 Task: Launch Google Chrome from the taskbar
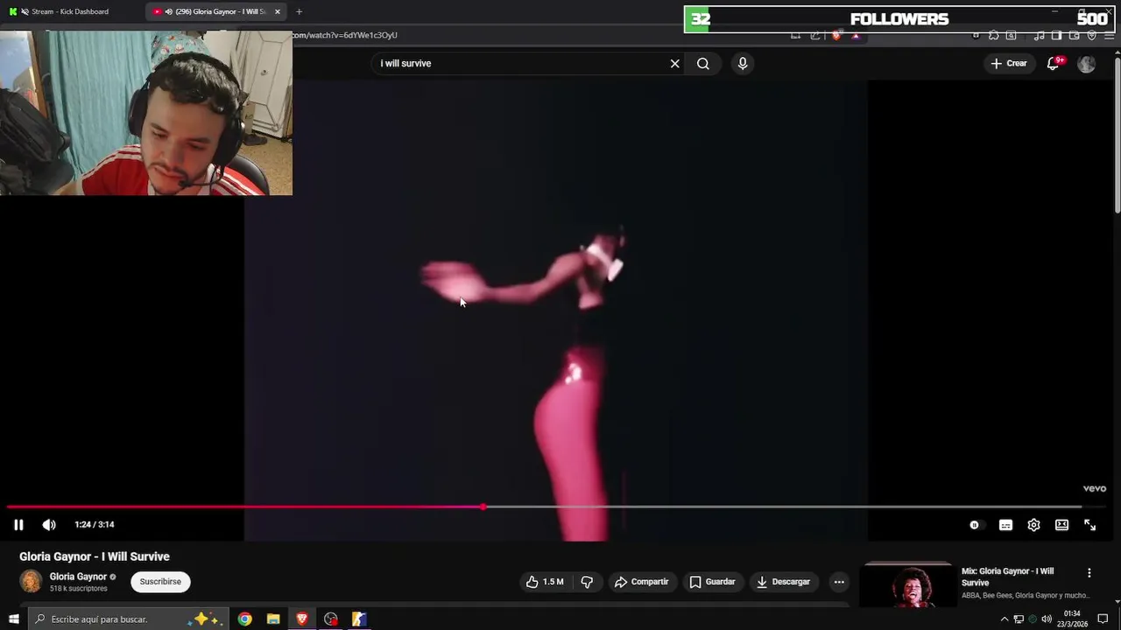(x=245, y=619)
